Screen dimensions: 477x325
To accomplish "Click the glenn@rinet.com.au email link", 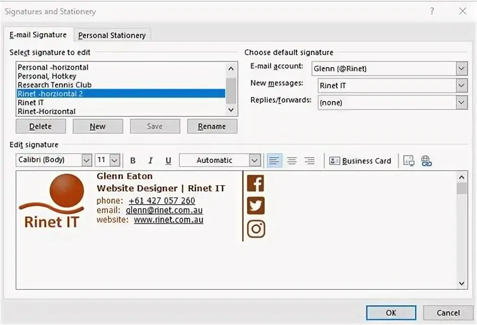I will click(x=164, y=210).
